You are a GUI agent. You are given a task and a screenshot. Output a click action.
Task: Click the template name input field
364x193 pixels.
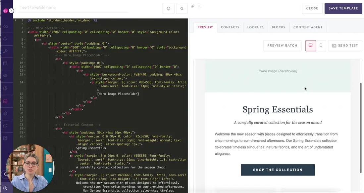coord(73,8)
